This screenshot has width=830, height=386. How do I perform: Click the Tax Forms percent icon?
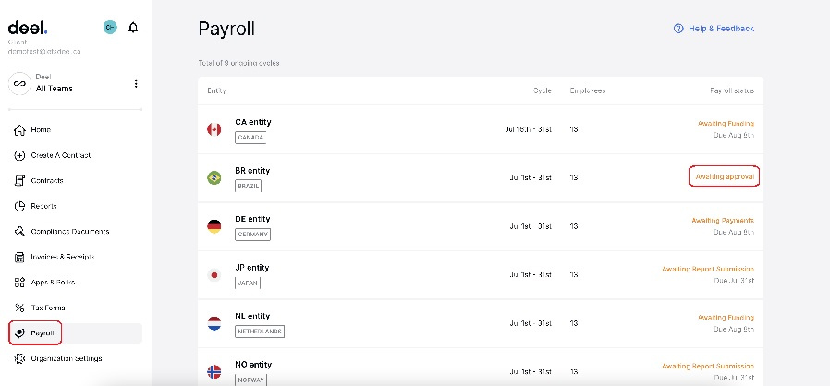(19, 308)
